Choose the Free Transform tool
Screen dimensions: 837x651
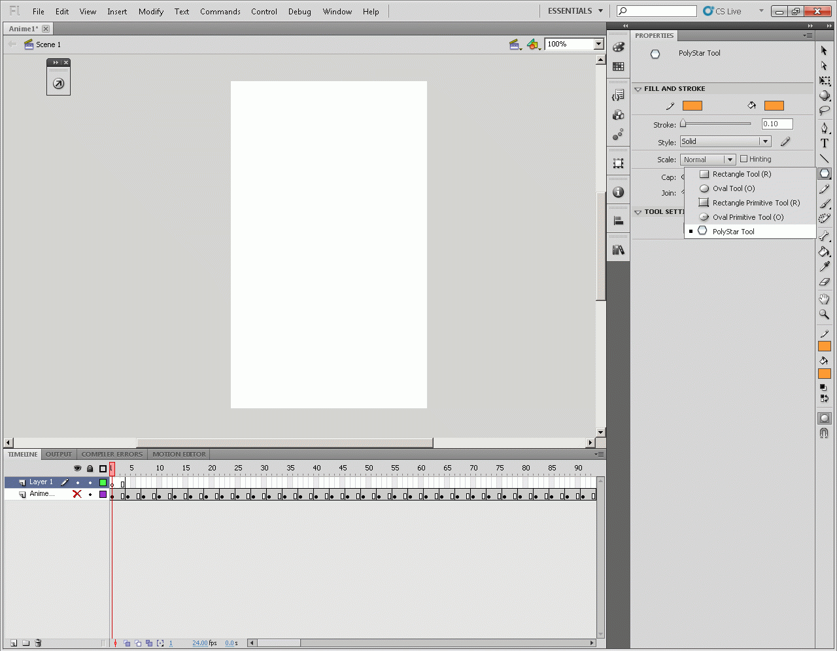(x=825, y=81)
